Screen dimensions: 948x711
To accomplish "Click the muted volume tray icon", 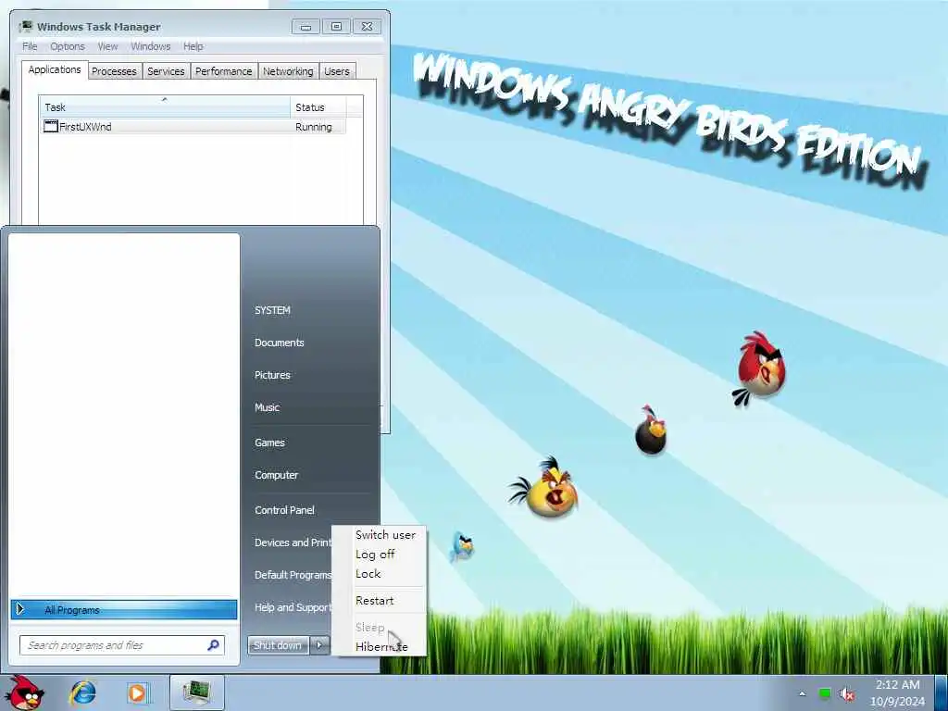I will [x=847, y=694].
